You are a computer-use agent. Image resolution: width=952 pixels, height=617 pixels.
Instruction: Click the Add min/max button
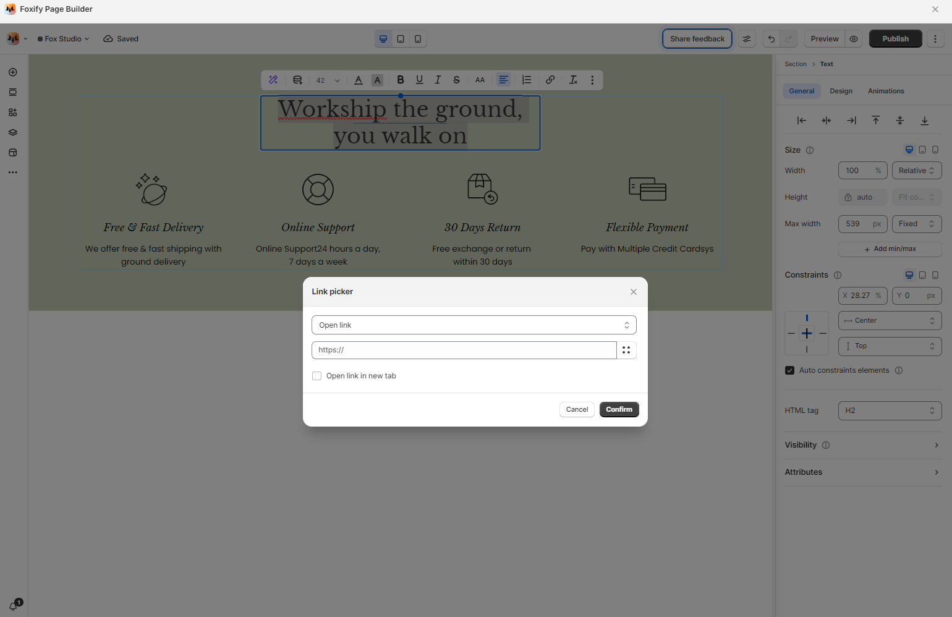890,249
